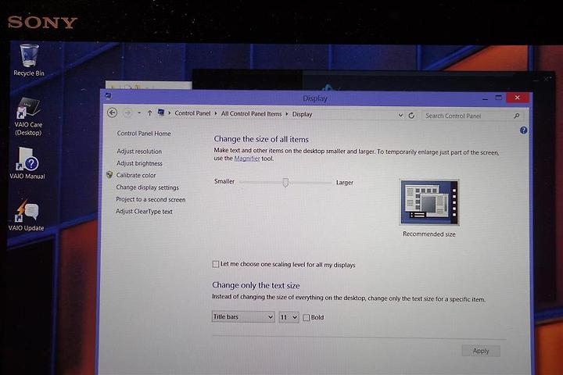Open Project to a second screen link
Image resolution: width=563 pixels, height=375 pixels.
coord(151,199)
